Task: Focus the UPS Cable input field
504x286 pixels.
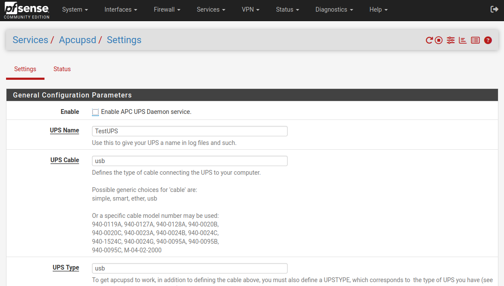Action: 190,161
